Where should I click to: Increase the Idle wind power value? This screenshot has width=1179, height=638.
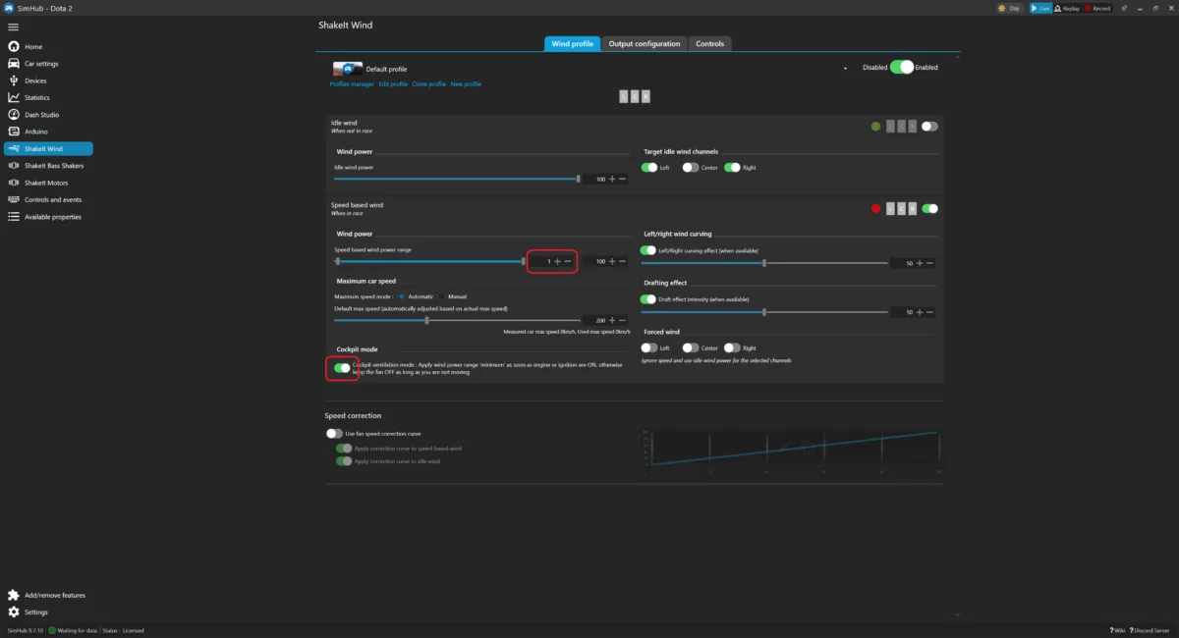(612, 179)
